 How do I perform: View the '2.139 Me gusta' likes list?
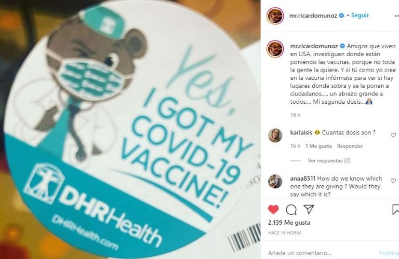tap(289, 223)
